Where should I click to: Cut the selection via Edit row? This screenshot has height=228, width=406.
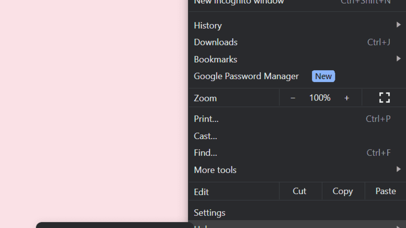click(x=299, y=191)
